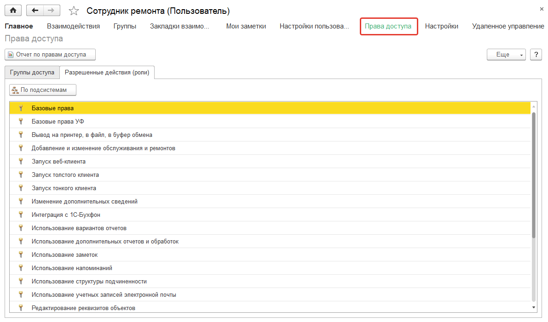Switch to Группы доступа tab
The width and height of the screenshot is (548, 322).
tap(32, 72)
